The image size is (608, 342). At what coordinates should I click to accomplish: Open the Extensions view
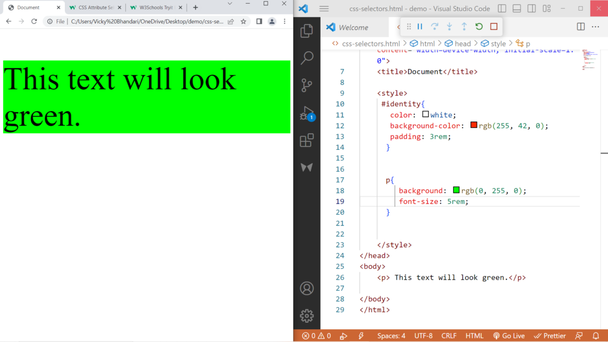point(307,140)
